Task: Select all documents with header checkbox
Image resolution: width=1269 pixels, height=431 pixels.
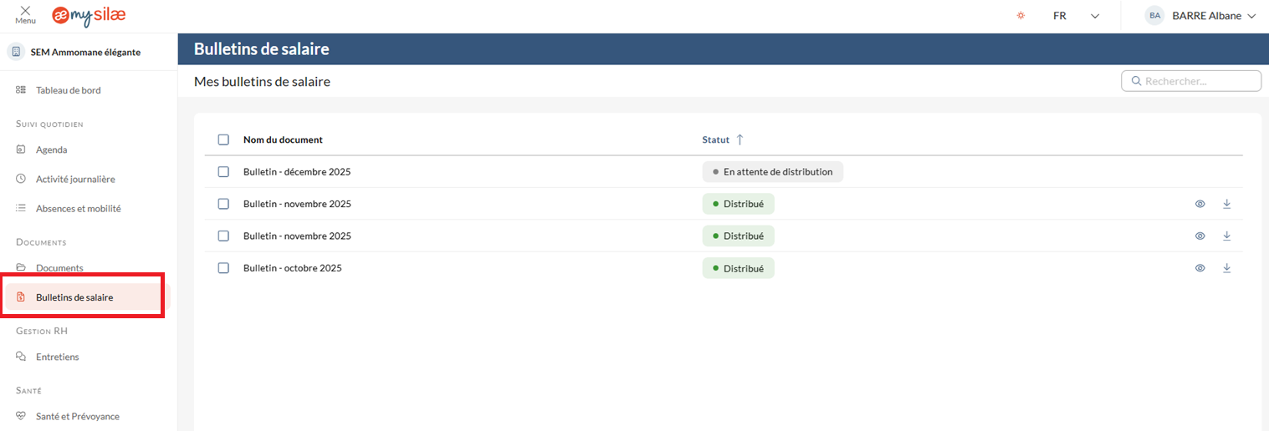Action: click(x=223, y=139)
